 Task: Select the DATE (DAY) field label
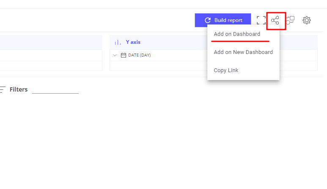coord(140,55)
